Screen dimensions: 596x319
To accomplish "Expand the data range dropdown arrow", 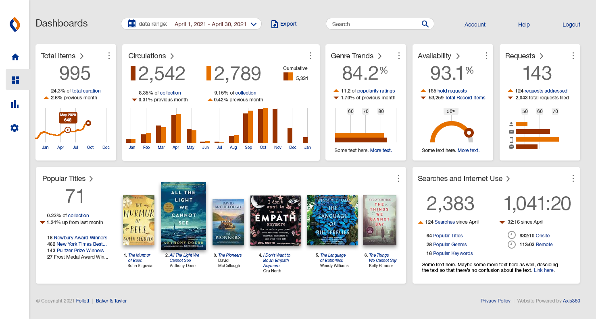I will coord(254,25).
